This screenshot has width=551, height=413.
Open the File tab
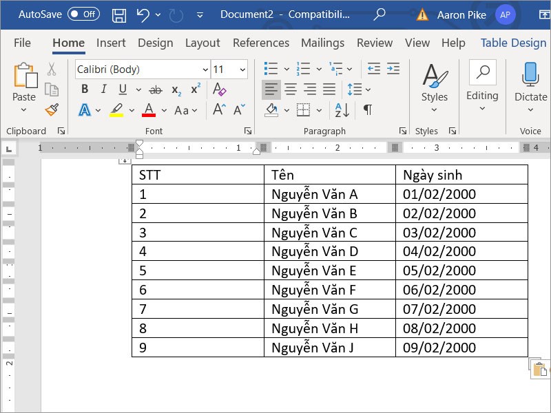(x=22, y=43)
